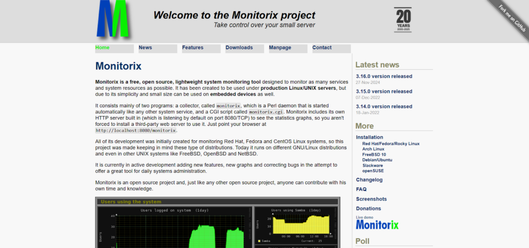The width and height of the screenshot is (529, 248).
Task: Click the Take control over your small server tagline
Action: point(264,25)
